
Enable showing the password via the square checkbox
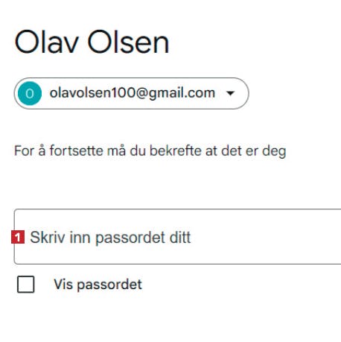[26, 285]
